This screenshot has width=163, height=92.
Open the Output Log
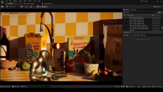pos(16,87)
